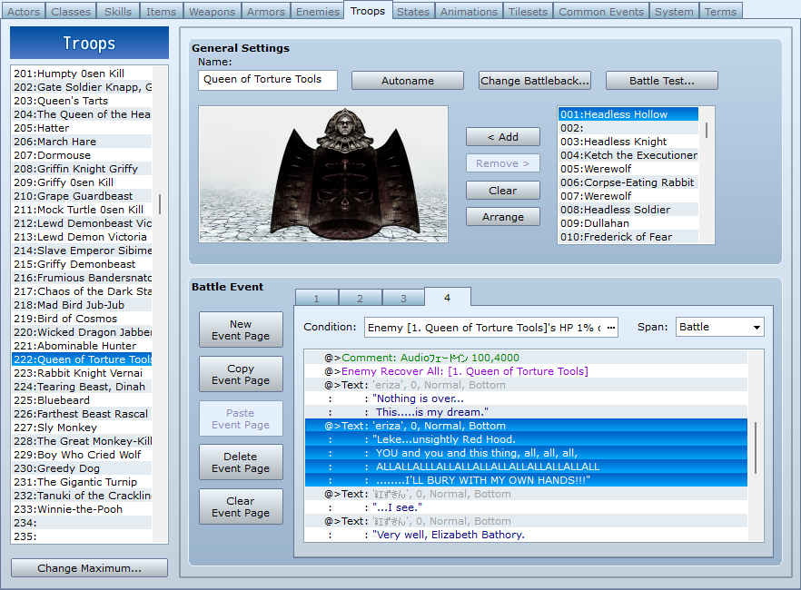Select troop 229:Boy Who Cried Wolf
801x590 pixels.
82,455
